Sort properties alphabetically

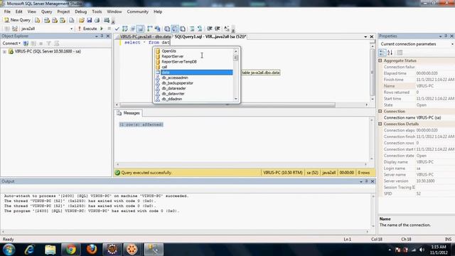pos(390,53)
